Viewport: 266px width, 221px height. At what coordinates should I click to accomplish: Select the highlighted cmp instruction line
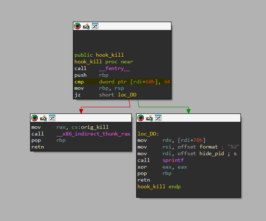[122, 82]
